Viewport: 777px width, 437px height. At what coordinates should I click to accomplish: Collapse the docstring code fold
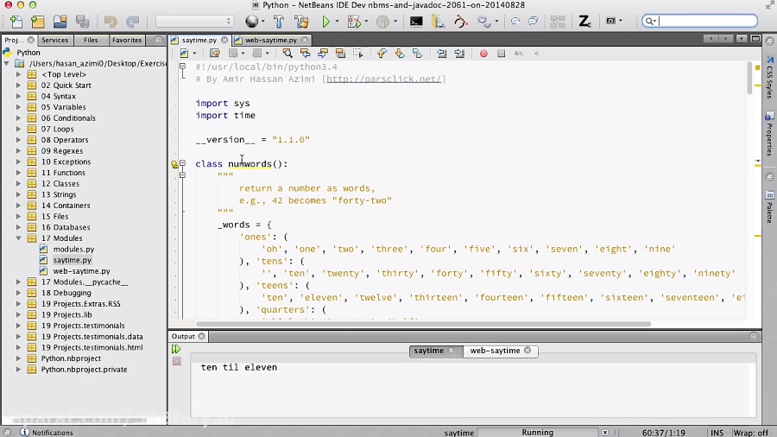coord(183,175)
